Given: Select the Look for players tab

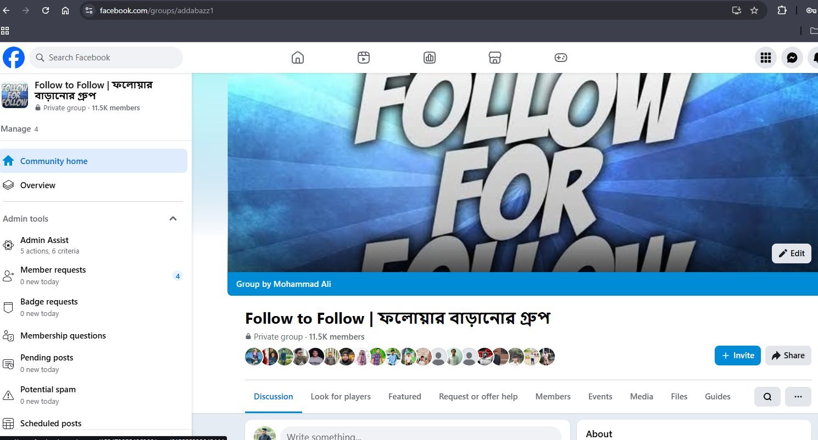Looking at the screenshot, I should 341,397.
